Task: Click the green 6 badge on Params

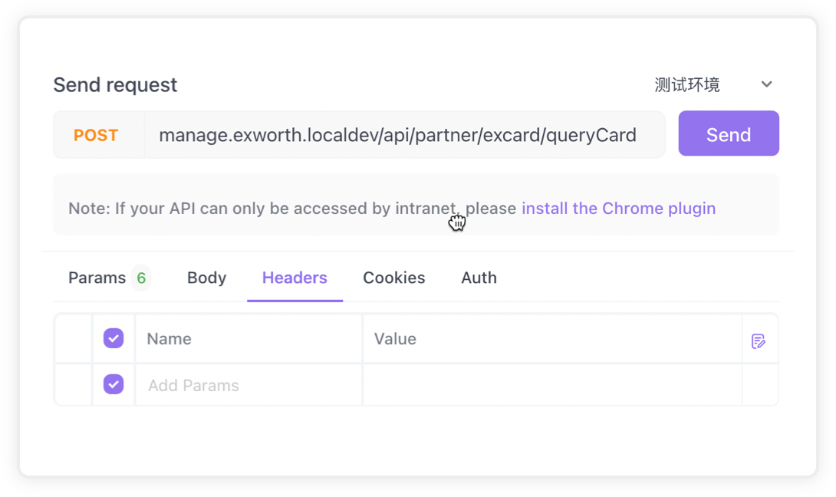Action: click(x=141, y=278)
